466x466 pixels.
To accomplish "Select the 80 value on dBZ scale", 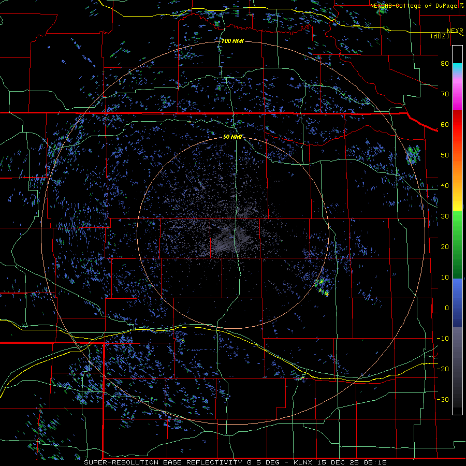I will [445, 63].
